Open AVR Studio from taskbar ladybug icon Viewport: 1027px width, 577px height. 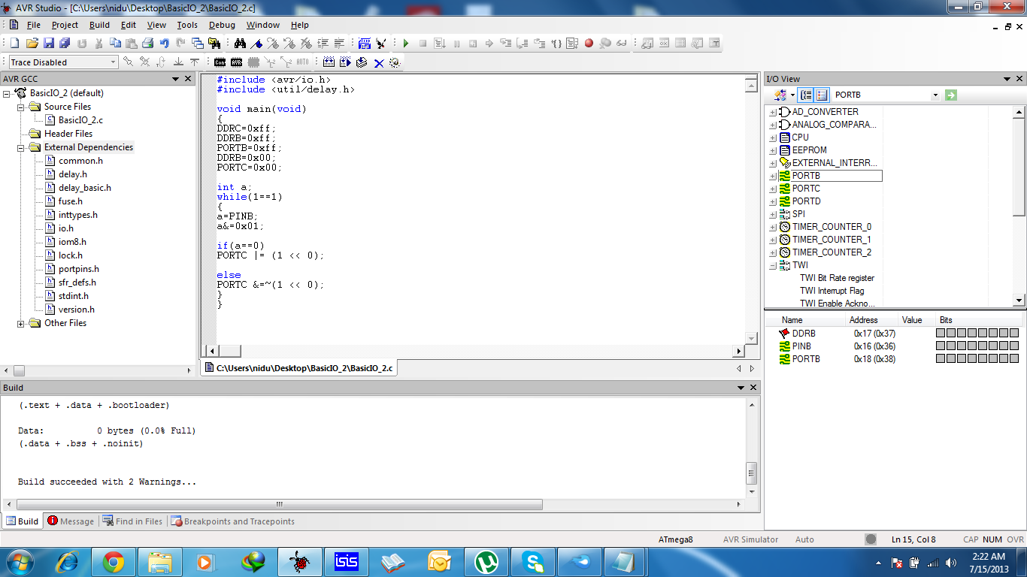300,561
